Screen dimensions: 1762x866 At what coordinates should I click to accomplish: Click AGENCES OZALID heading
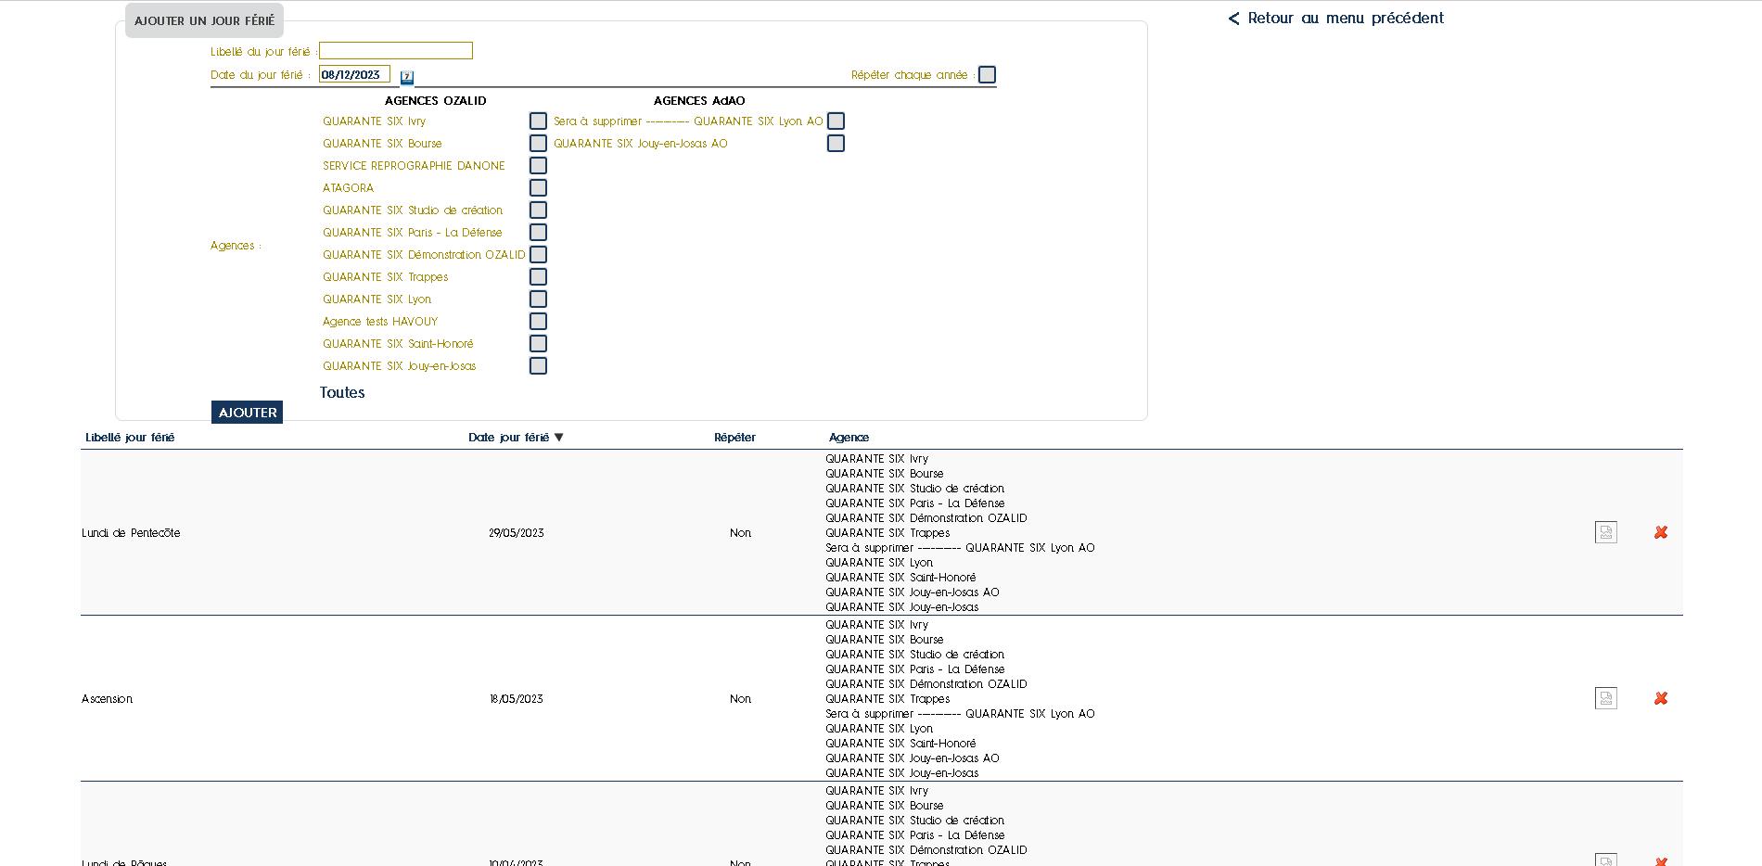tap(436, 101)
